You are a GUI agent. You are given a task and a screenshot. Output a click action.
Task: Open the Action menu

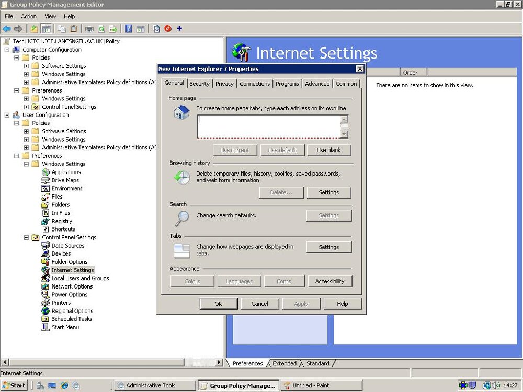(x=29, y=16)
